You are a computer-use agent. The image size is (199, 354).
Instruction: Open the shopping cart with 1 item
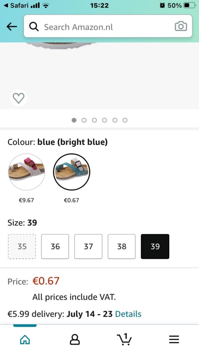coord(124,339)
